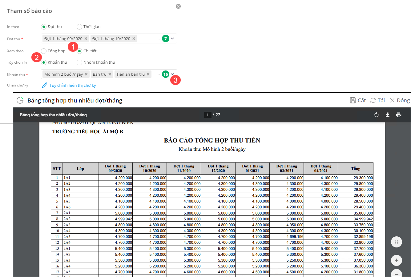Click the Tải reload icon button
411x277 pixels.
point(377,100)
